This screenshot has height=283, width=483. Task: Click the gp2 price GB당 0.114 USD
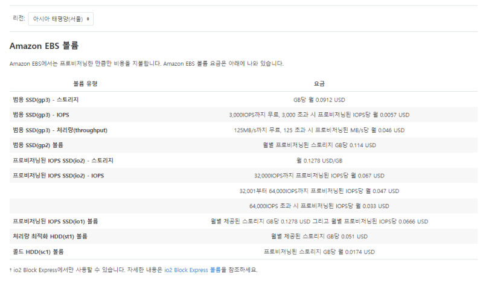tap(319, 145)
